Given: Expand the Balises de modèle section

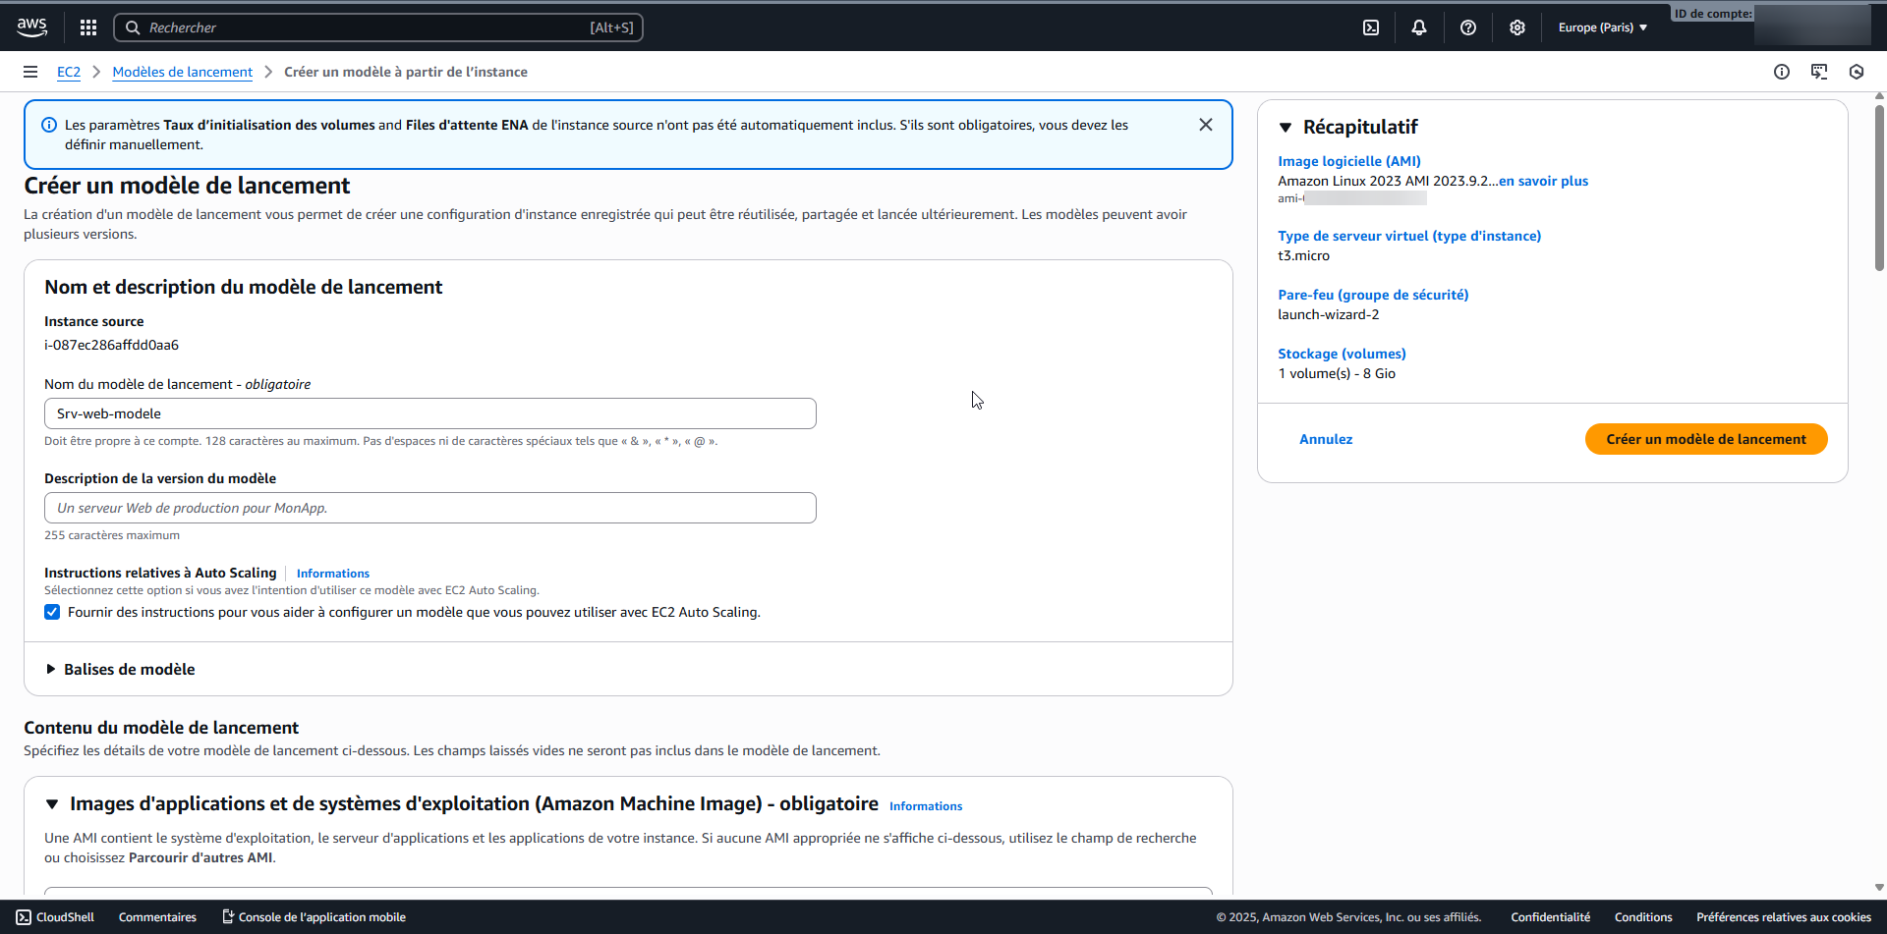Looking at the screenshot, I should pyautogui.click(x=51, y=669).
